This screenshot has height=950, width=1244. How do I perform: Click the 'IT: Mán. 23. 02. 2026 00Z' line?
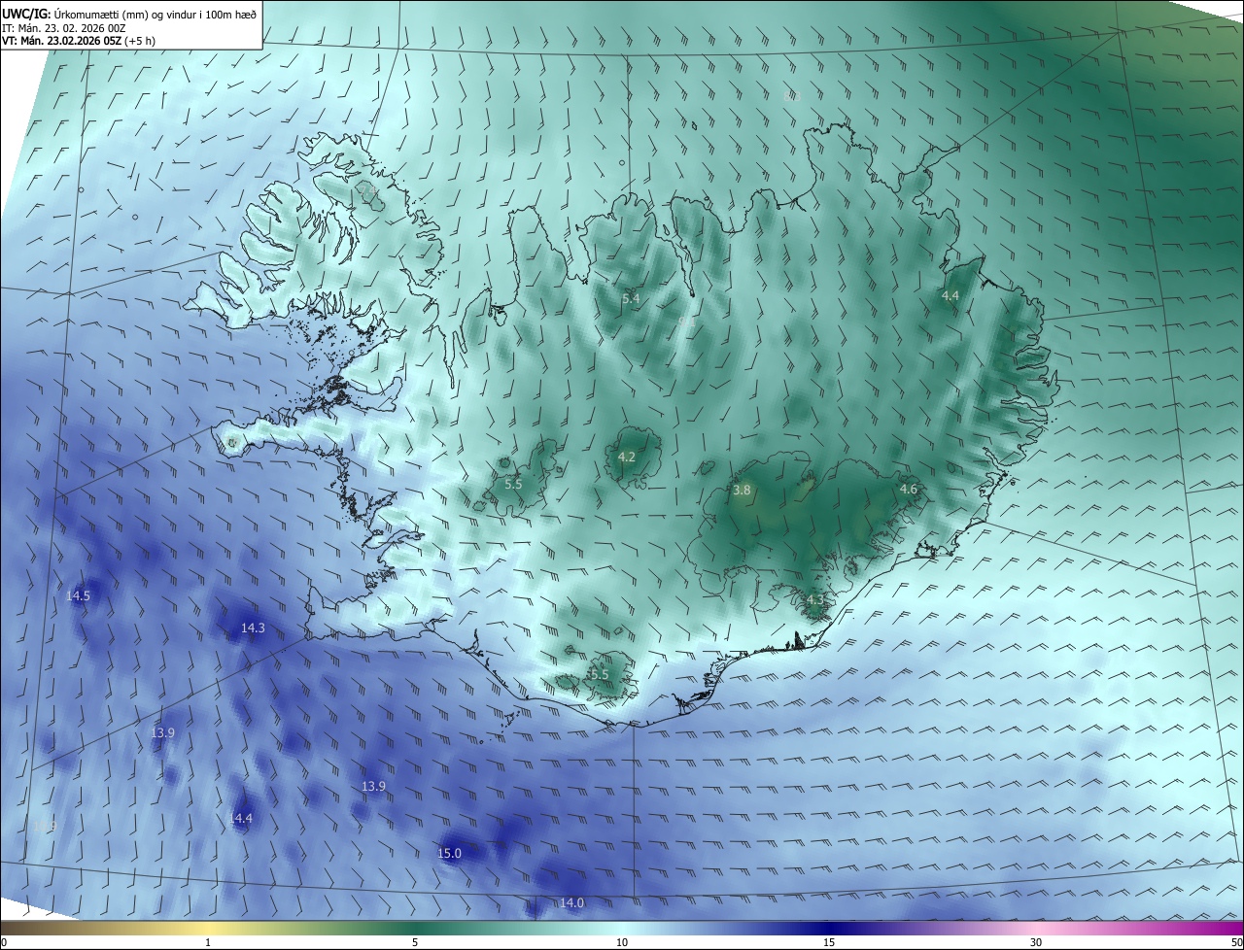pos(63,27)
